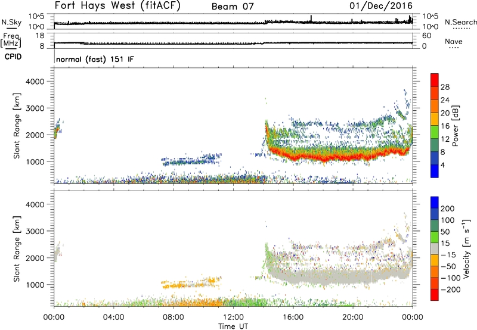Click the "Fort Hays West (fitACF)" plot title
Screen dimensions: 477x330
117,5
